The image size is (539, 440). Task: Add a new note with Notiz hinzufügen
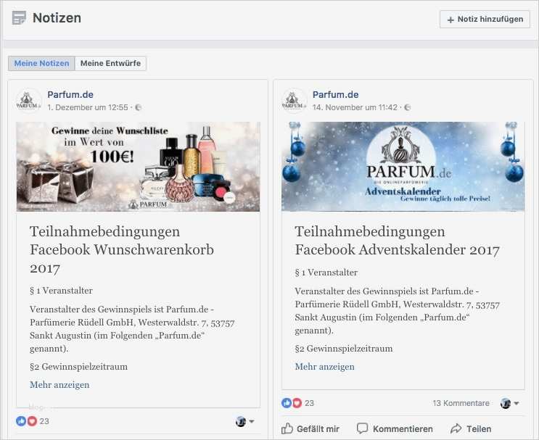point(485,20)
